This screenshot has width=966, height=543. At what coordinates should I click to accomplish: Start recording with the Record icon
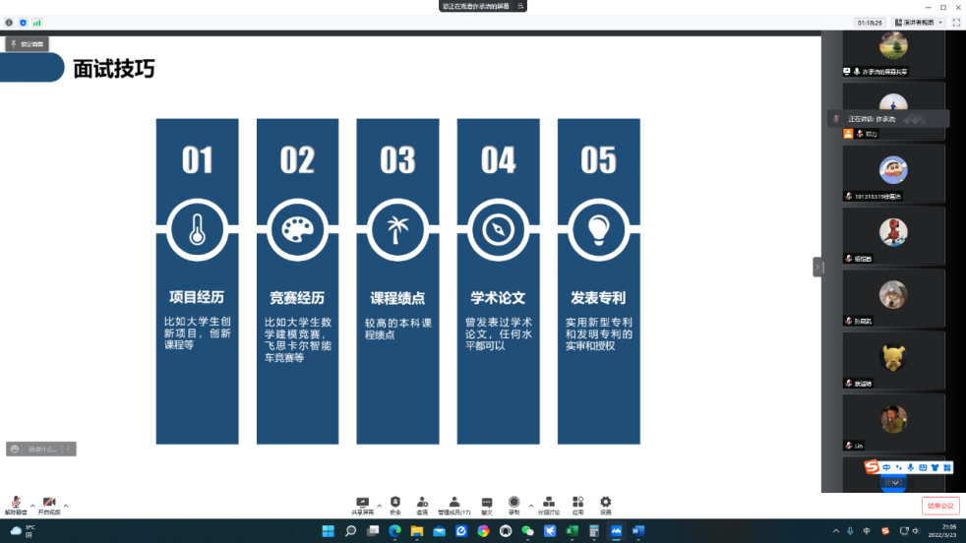(x=513, y=503)
